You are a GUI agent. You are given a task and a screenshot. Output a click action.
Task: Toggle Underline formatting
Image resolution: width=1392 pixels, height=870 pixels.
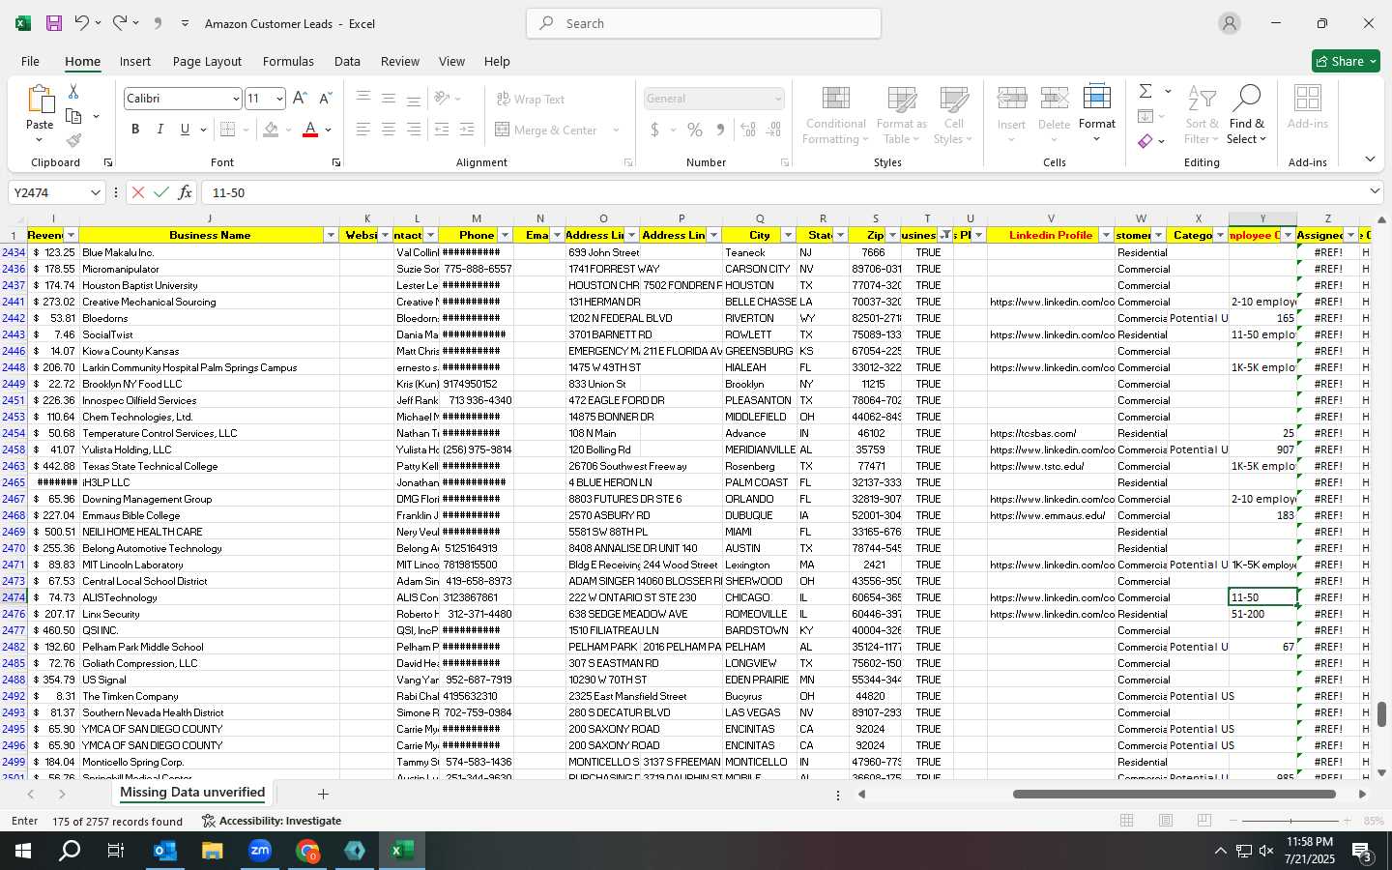(x=185, y=130)
